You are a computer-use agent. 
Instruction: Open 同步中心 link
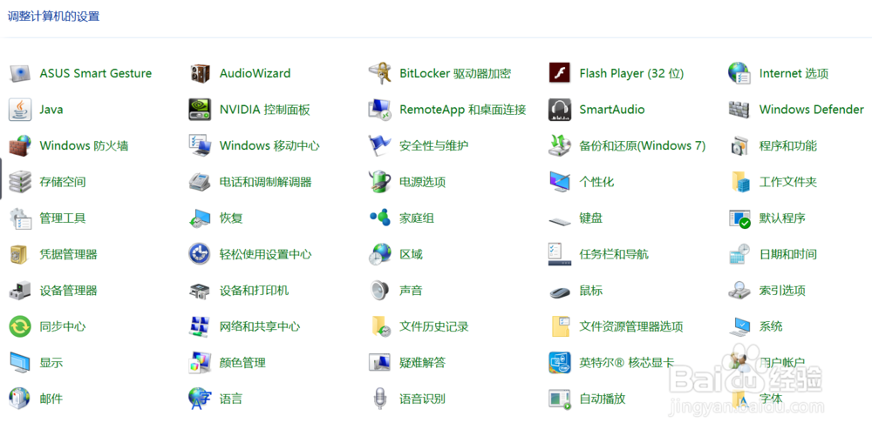[x=62, y=326]
